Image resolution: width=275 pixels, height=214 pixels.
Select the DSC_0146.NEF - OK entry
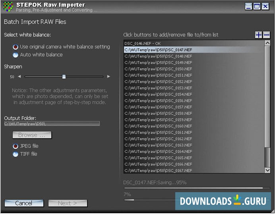tap(194, 43)
